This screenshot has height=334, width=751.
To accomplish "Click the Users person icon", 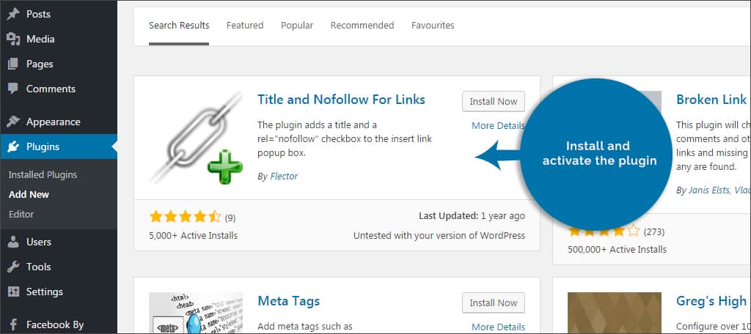I will (x=13, y=242).
